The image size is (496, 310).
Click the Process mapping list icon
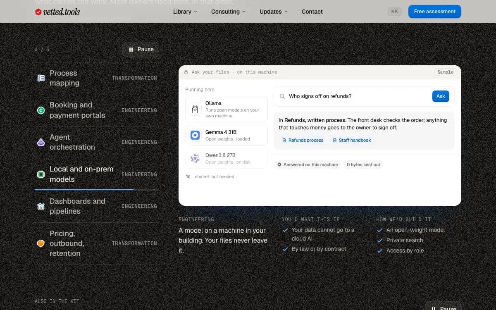point(41,78)
